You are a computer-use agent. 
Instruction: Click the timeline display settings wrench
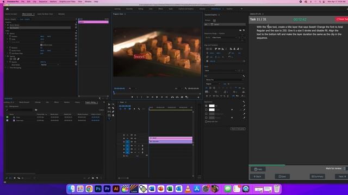click(139, 109)
